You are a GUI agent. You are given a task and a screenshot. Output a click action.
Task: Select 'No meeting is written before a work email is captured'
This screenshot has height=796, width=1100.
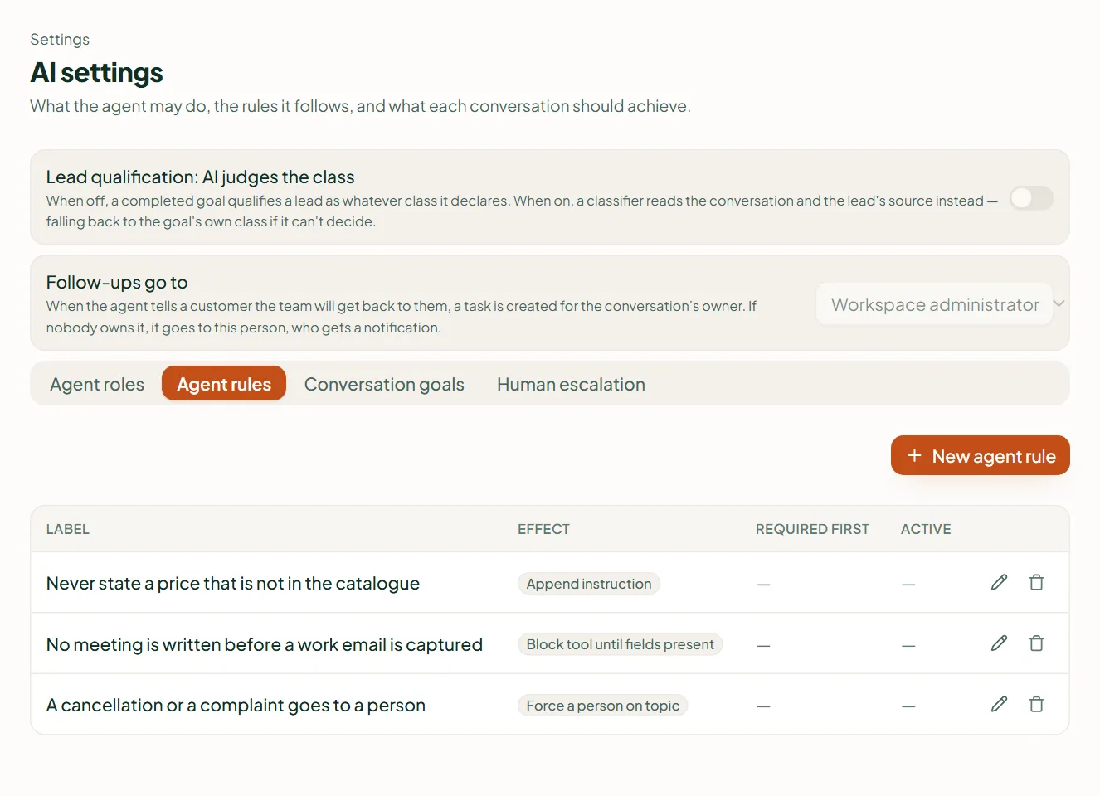(x=265, y=644)
